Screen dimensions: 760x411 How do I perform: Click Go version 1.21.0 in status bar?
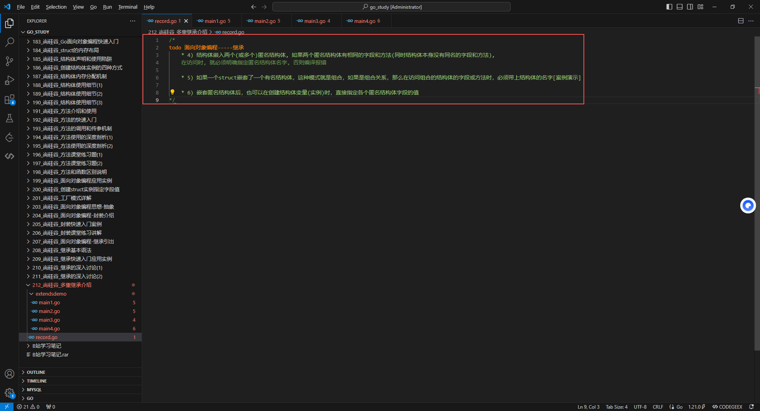click(x=696, y=407)
